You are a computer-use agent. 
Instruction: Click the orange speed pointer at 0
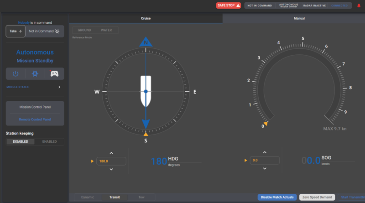coord(266,123)
